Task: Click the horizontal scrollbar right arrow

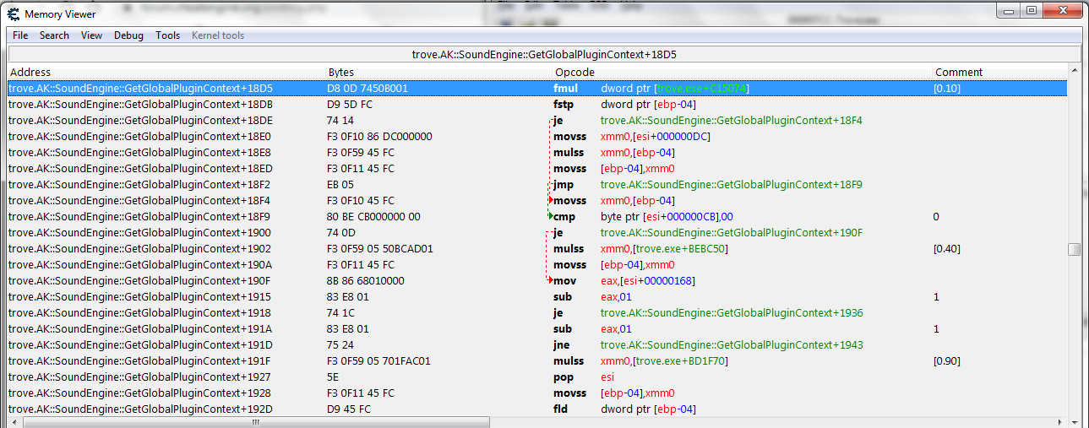Action: (1060, 422)
